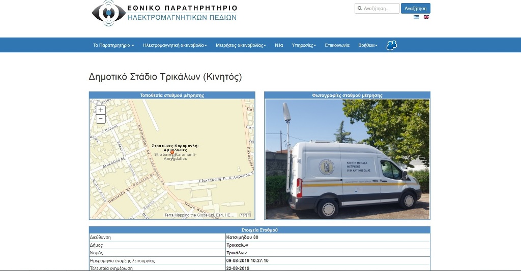Click ΕΘΝΙΚΟ ΠΑΡΑΤΗΡΗΤΗΡΙΟ site title
Image resolution: width=521 pixels, height=271 pixels.
point(182,8)
